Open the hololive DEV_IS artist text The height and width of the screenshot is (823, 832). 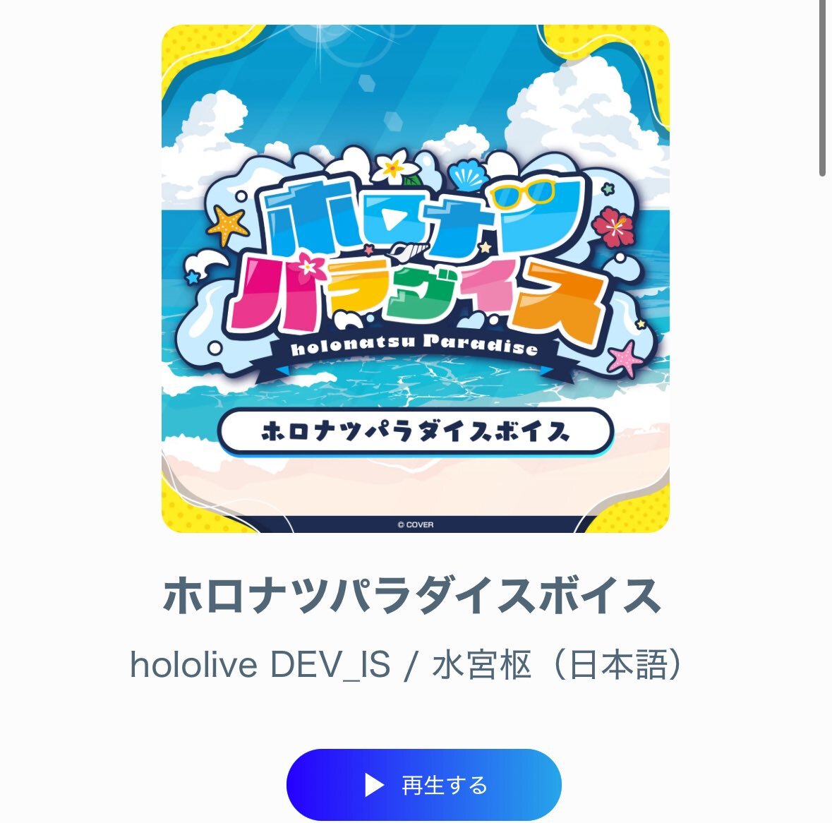coord(260,664)
